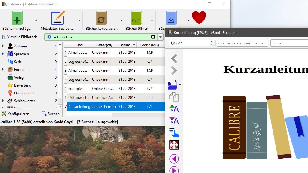Open the dropdown arrow beside Bücher hinzufügen

click(x=36, y=20)
